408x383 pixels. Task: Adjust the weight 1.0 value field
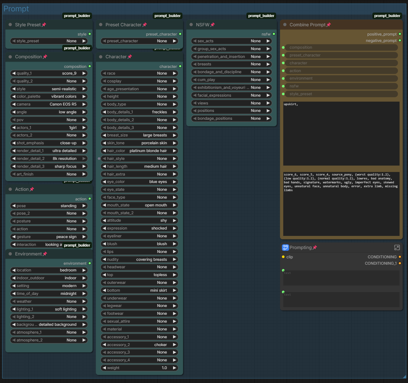tap(139, 368)
